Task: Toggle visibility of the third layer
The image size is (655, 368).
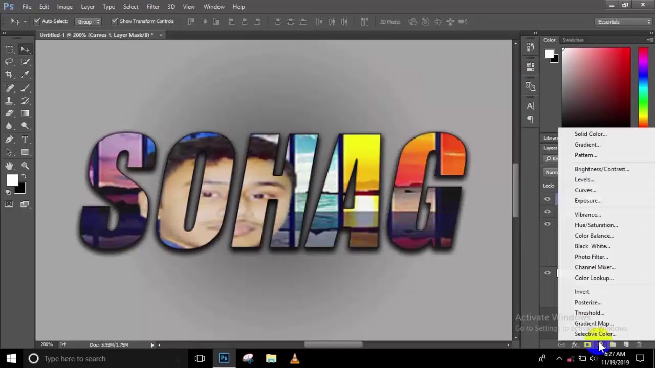Action: (548, 224)
